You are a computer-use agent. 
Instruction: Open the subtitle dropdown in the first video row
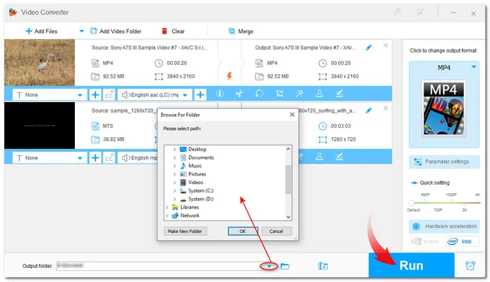[49, 94]
